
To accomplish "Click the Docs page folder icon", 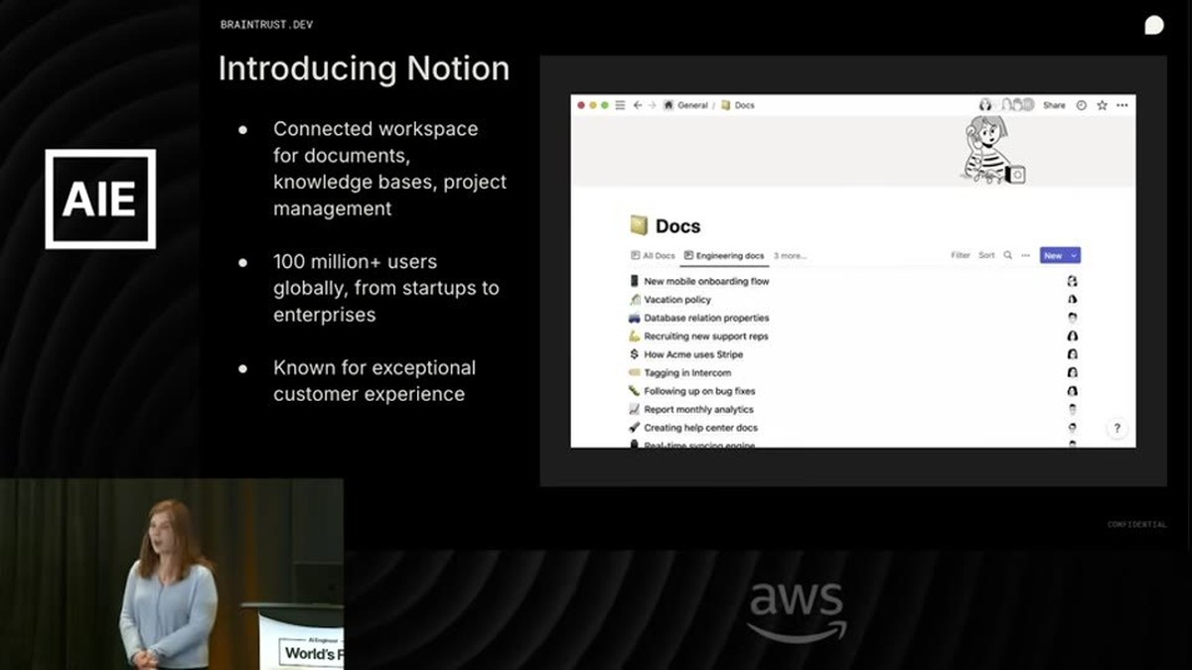I will 639,226.
